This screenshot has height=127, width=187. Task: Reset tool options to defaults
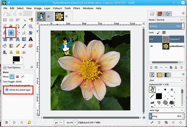[29, 122]
